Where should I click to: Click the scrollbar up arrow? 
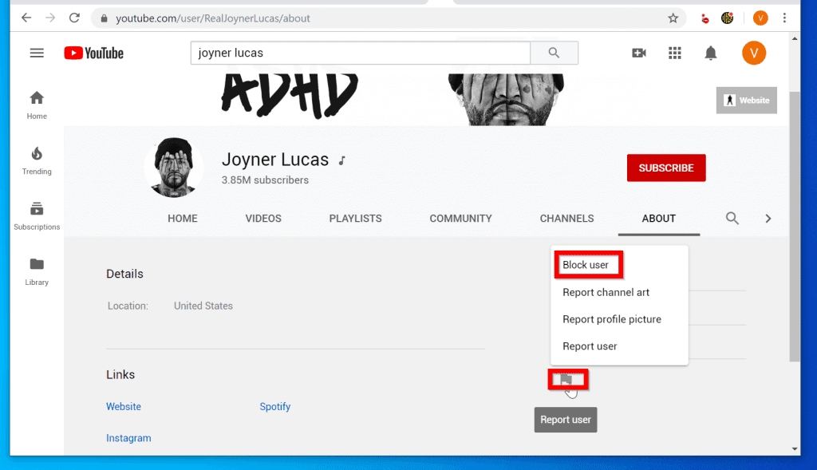coord(795,38)
